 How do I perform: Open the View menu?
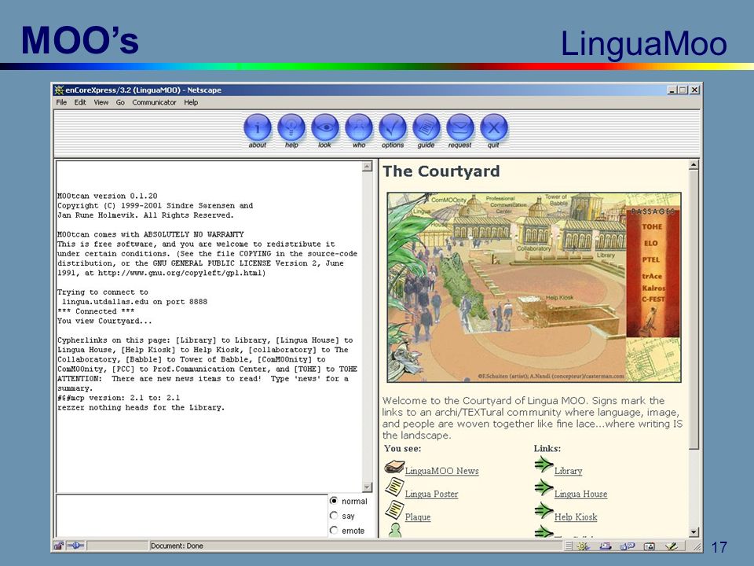pos(101,102)
